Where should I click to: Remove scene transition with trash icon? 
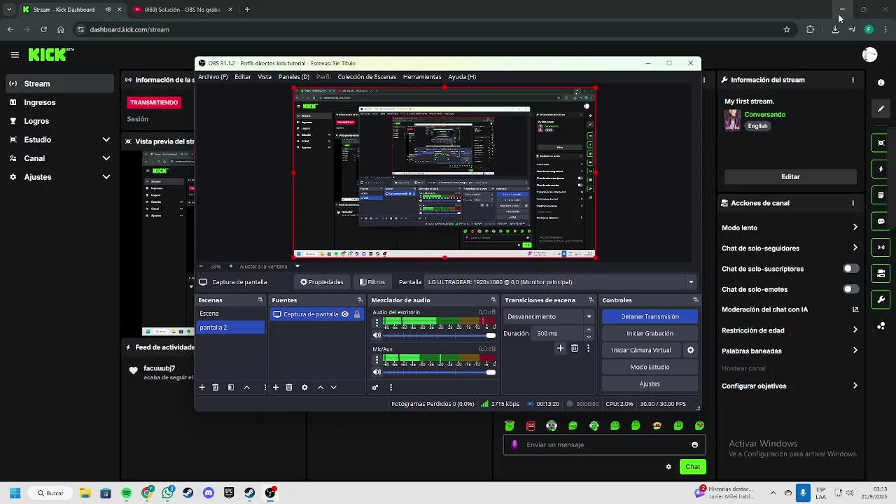pos(575,348)
